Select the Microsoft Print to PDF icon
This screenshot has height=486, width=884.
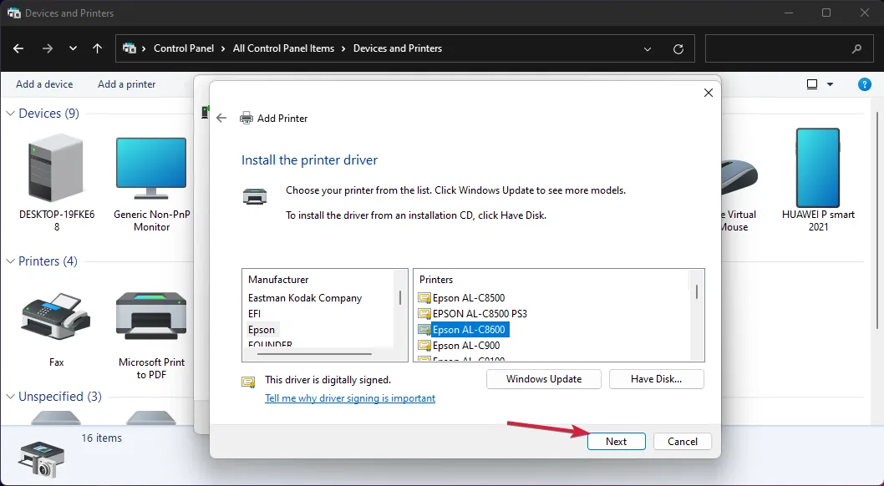tap(151, 317)
